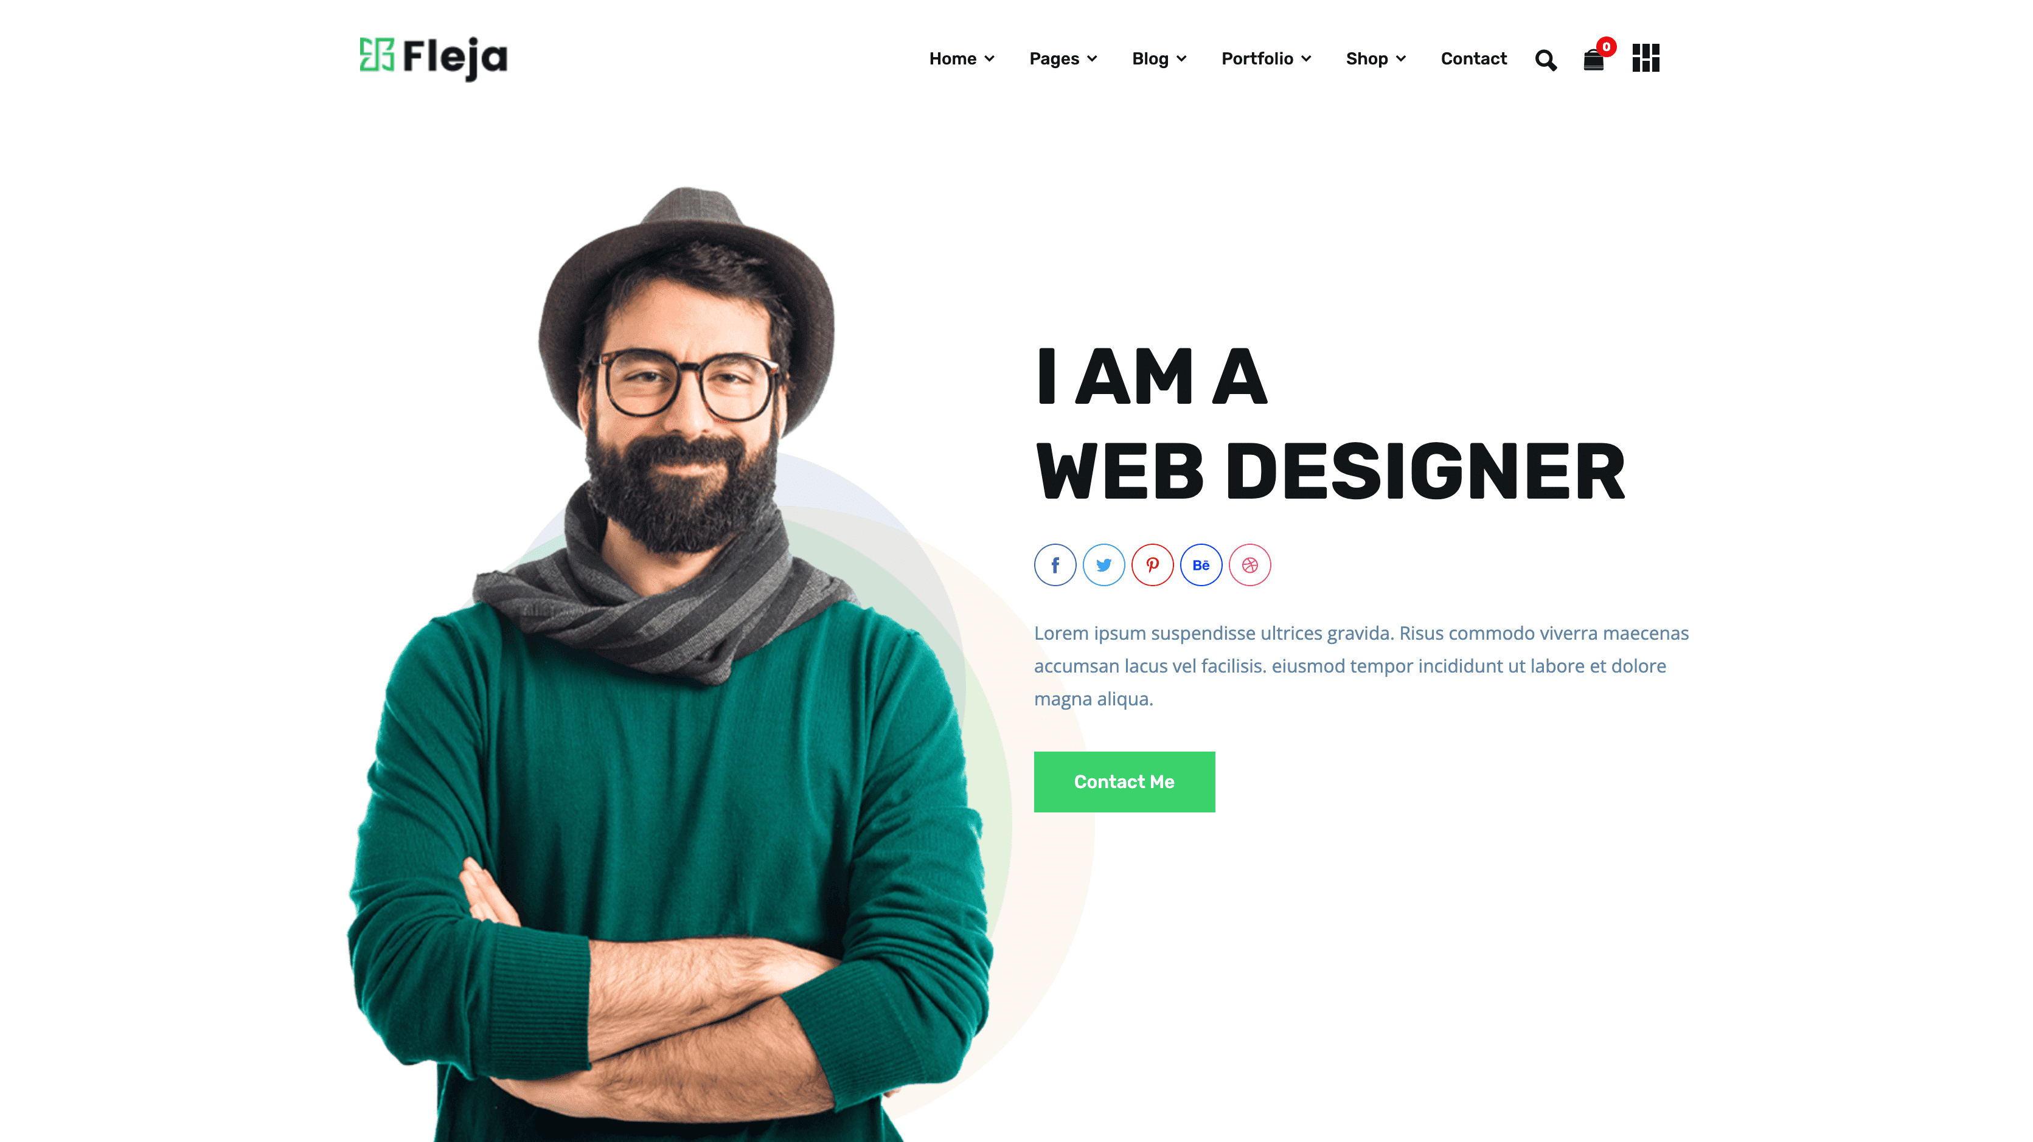Click the Fleja logo home link

[x=433, y=58]
